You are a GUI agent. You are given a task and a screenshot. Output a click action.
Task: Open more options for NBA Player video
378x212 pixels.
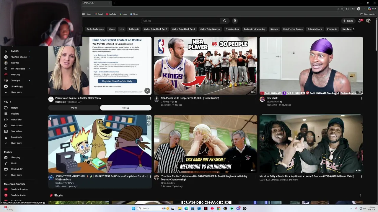256,98
